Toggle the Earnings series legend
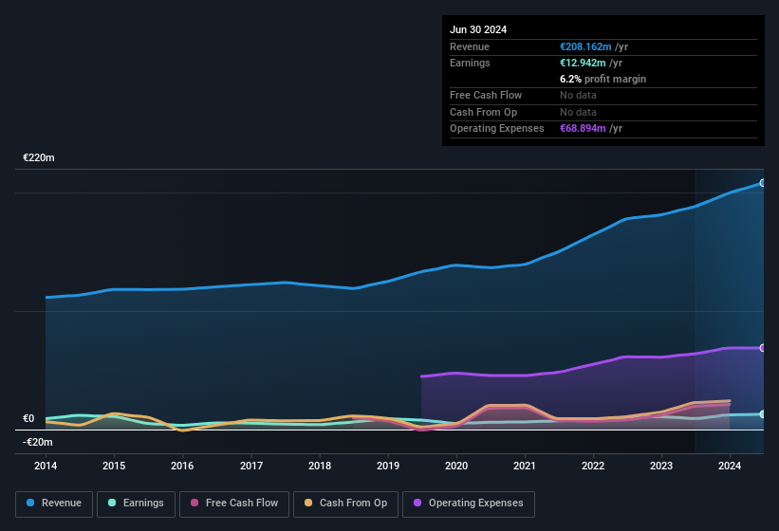This screenshot has height=531, width=779. click(x=136, y=504)
